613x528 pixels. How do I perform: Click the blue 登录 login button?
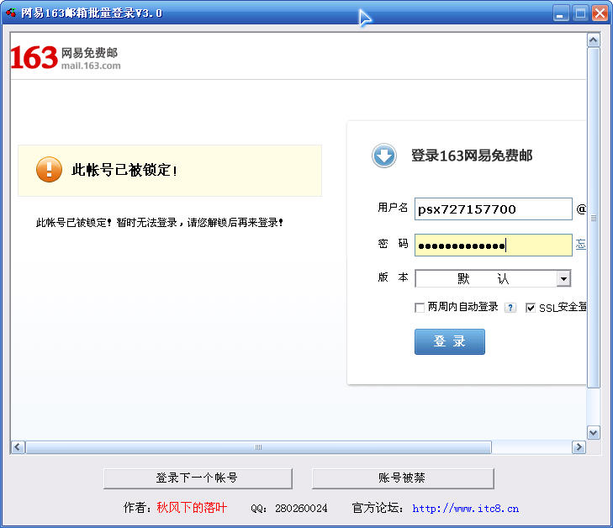(x=450, y=341)
